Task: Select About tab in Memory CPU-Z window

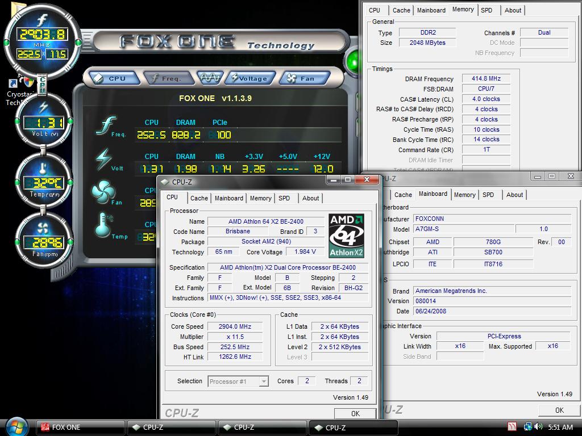Action: pos(513,10)
